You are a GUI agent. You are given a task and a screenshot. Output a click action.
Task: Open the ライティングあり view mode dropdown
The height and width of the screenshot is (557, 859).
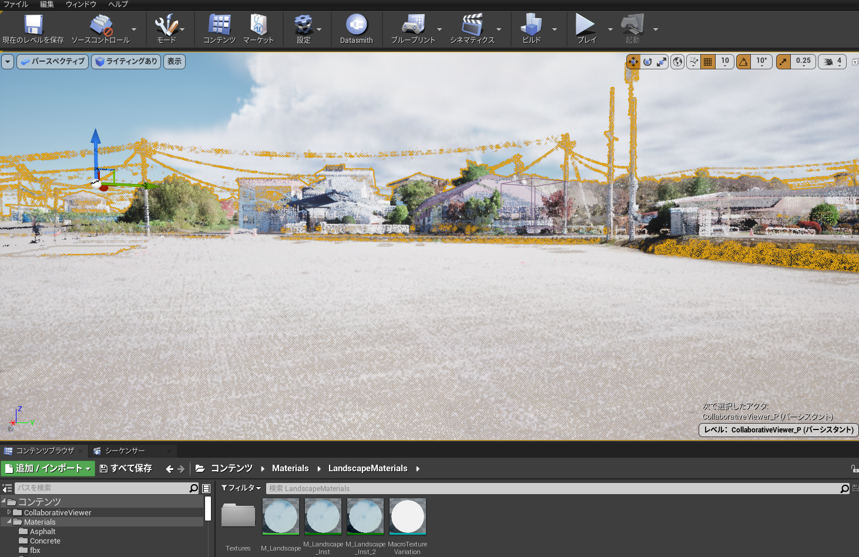point(126,62)
